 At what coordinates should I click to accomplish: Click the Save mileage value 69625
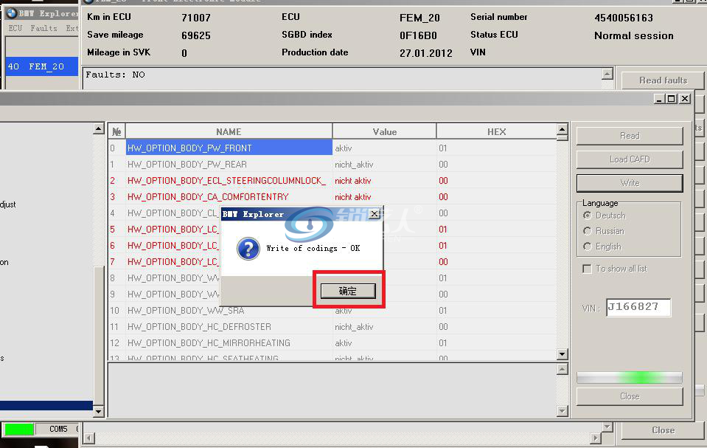pyautogui.click(x=195, y=35)
